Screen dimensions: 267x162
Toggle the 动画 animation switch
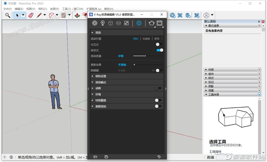click(x=158, y=88)
